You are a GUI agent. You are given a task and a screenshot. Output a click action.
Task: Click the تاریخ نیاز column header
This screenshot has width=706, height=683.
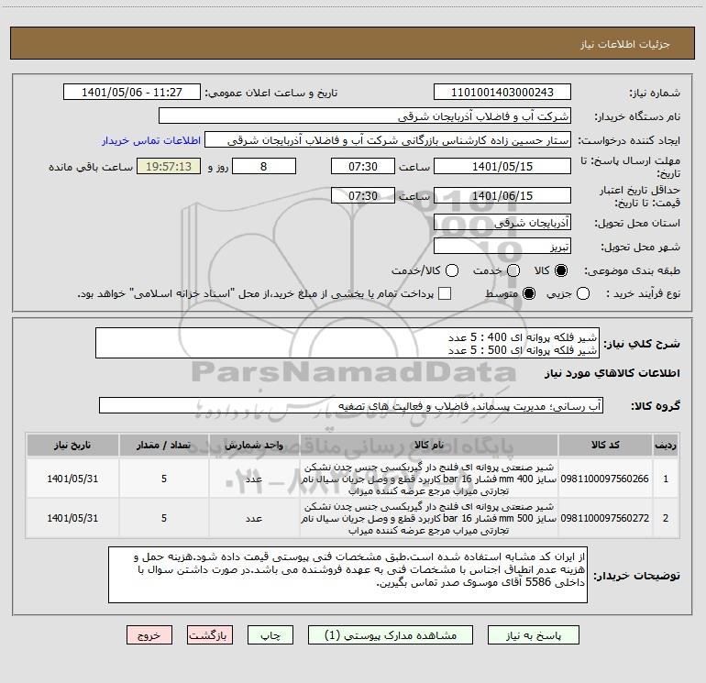tap(72, 445)
